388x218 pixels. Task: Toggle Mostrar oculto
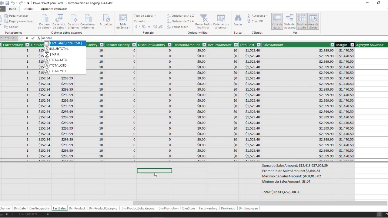click(x=302, y=21)
